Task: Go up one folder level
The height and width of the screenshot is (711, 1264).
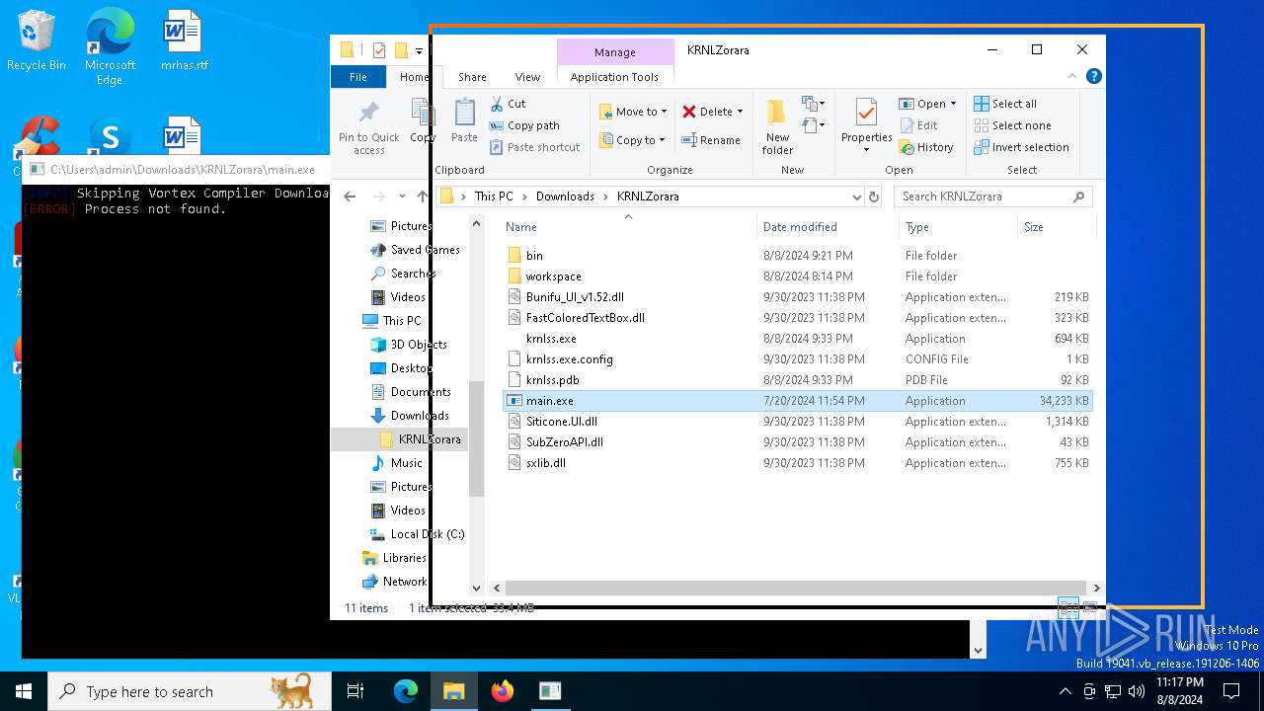Action: point(422,197)
